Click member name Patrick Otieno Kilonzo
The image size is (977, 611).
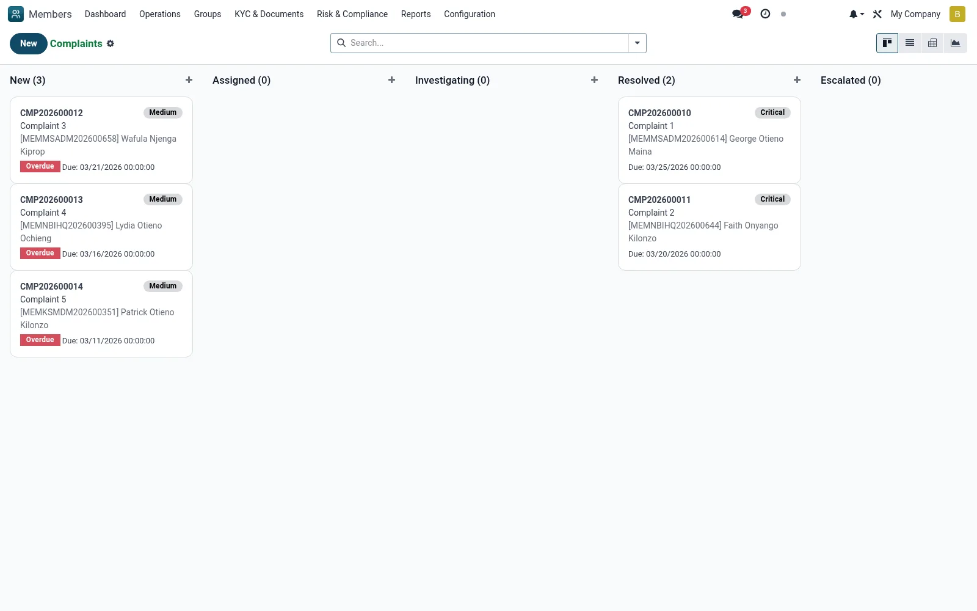pos(97,318)
